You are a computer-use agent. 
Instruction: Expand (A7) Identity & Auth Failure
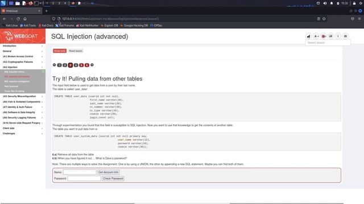[x=23, y=107]
